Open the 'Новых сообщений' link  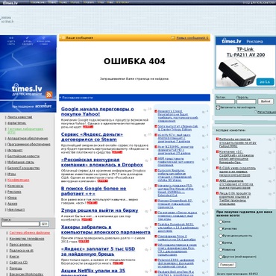[192, 38]
